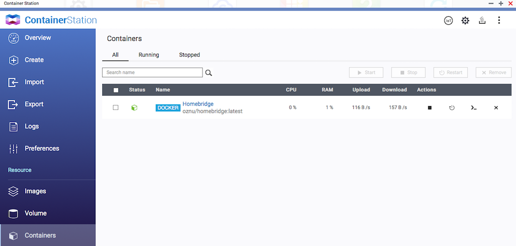Restart Homebridge using the power icon

point(451,108)
